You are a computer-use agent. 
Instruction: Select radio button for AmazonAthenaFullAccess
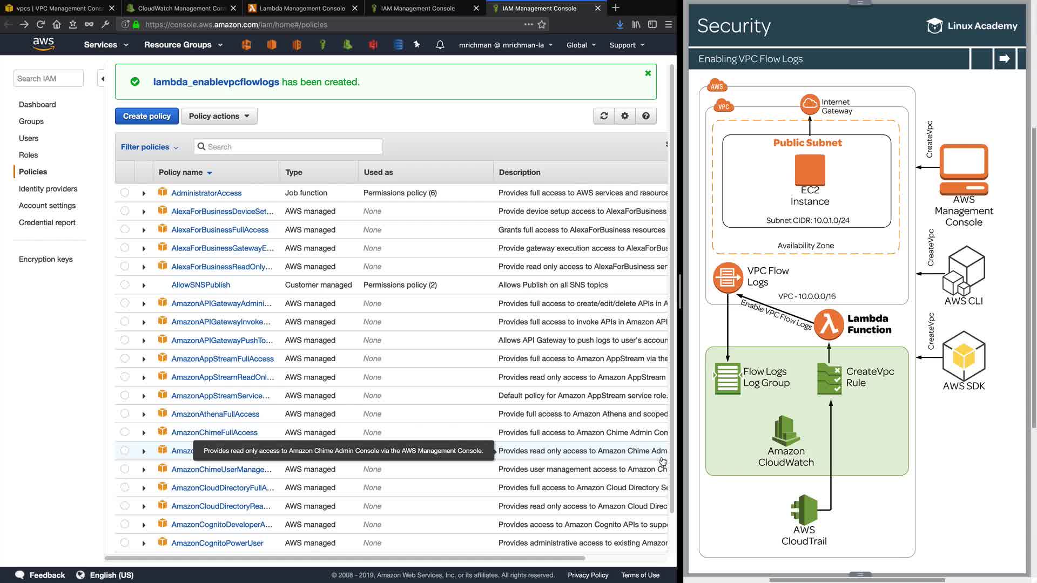point(125,414)
